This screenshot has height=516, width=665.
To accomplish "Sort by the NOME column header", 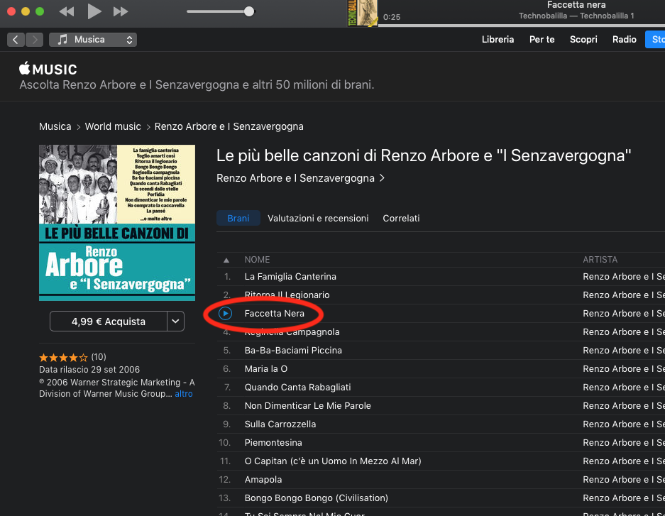I will (257, 260).
